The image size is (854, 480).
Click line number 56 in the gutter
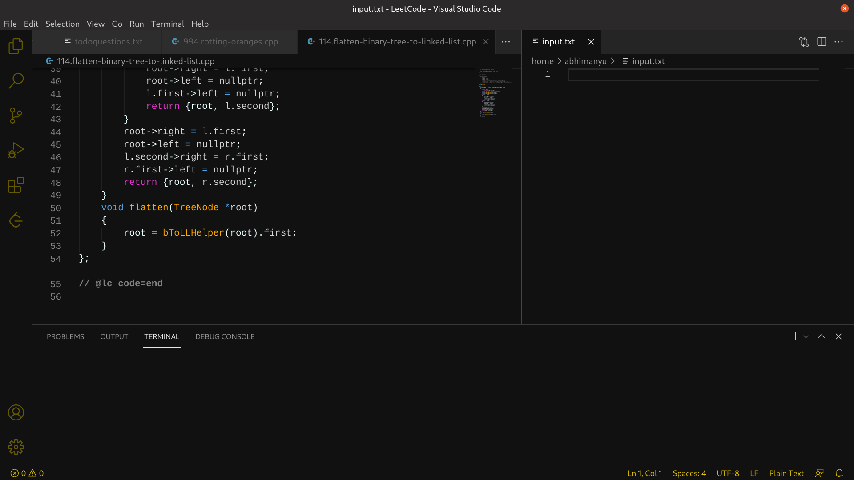pyautogui.click(x=56, y=296)
